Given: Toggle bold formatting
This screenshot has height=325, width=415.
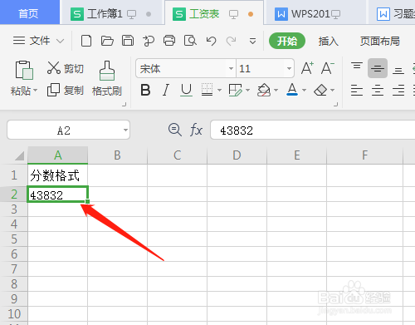Looking at the screenshot, I should (145, 90).
